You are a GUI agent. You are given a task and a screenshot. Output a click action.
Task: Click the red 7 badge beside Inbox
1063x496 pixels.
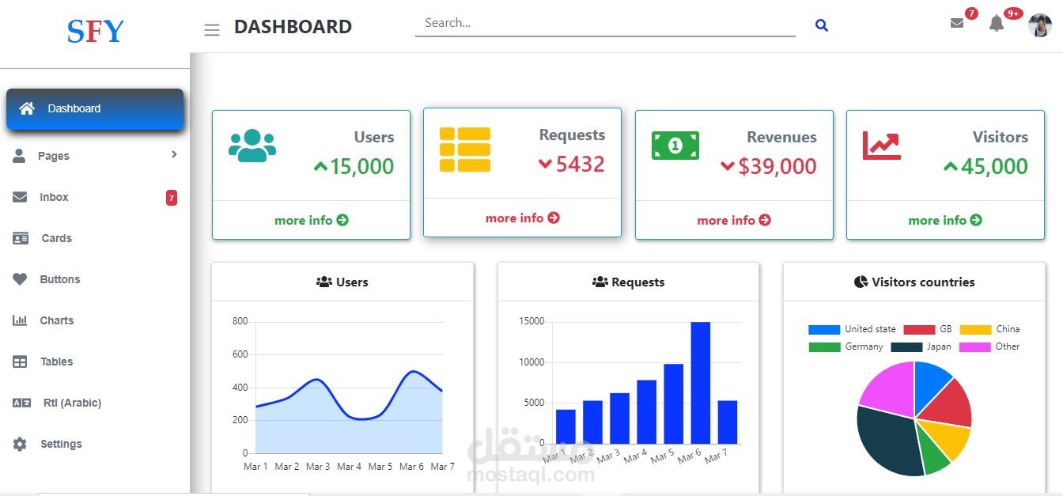172,198
